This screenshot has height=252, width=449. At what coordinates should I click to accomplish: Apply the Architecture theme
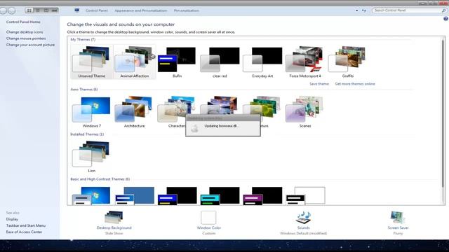[134, 112]
